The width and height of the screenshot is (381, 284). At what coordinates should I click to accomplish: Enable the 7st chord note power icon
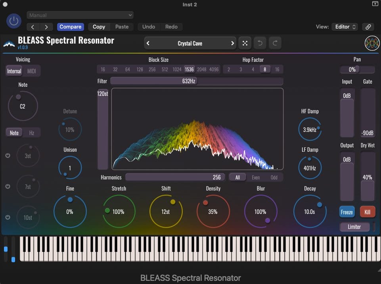click(x=8, y=187)
